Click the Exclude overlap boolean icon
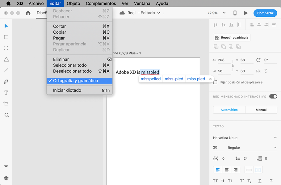281x185 pixels. point(238,47)
